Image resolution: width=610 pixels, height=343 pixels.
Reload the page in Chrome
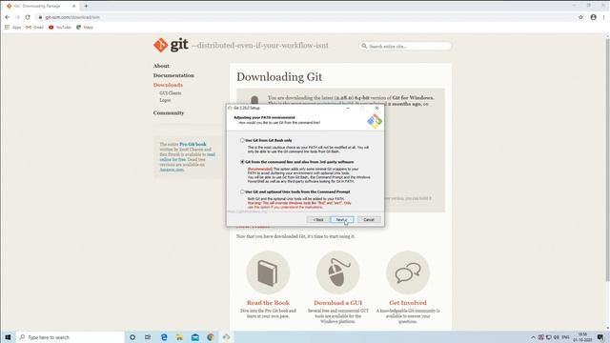(x=28, y=17)
